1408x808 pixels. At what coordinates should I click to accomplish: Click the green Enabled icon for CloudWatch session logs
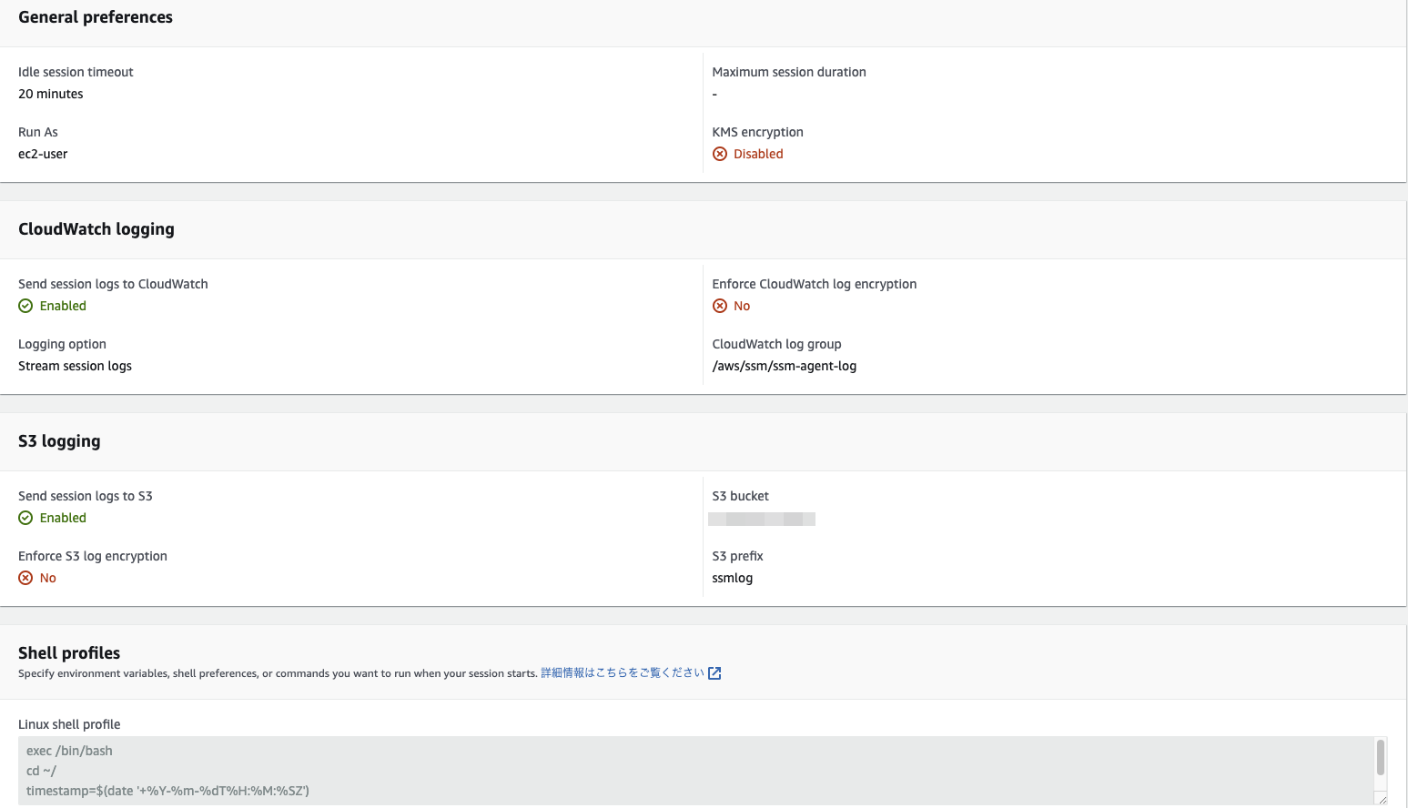[25, 306]
